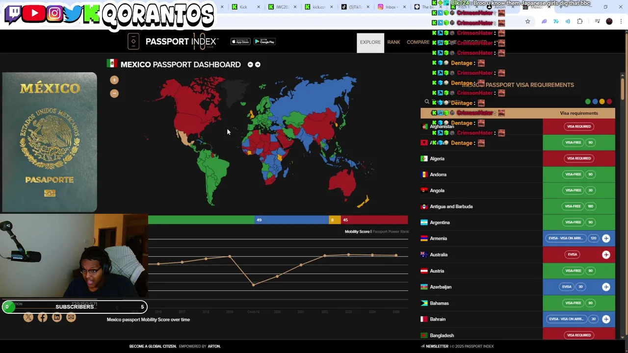
Task: Open Chrome three-dot menu
Action: coord(621,22)
